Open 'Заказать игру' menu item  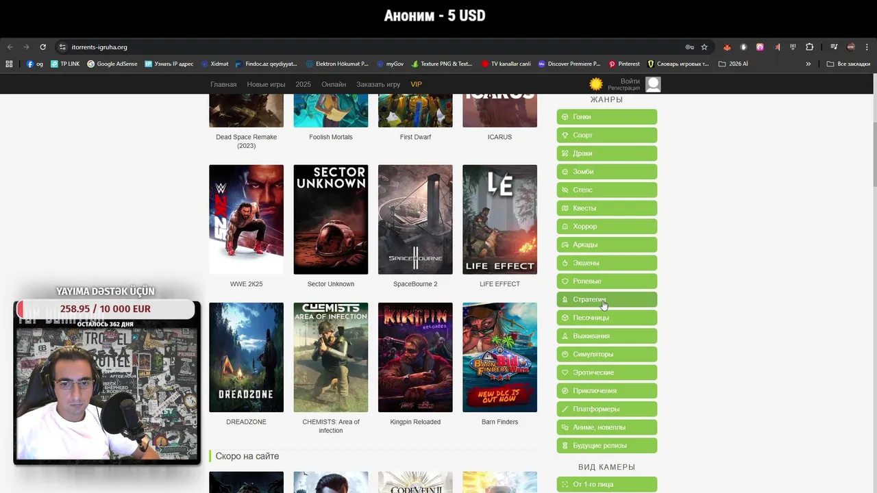coord(378,84)
